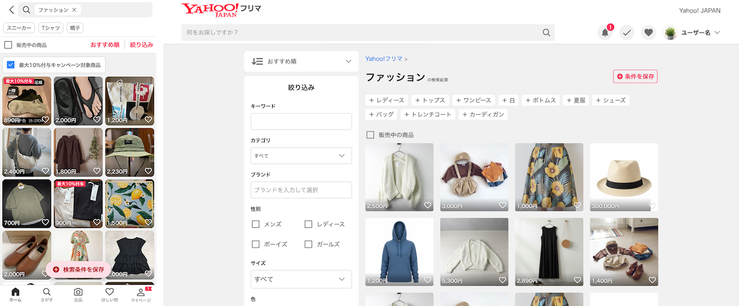The image size is (739, 306).
Task: Click the user avatar icon
Action: pos(670,33)
